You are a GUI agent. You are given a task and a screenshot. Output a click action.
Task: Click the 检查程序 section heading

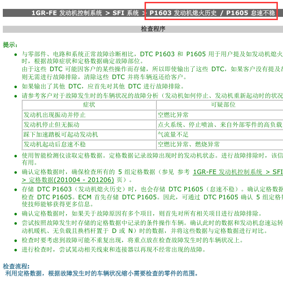pyautogui.click(x=153, y=29)
